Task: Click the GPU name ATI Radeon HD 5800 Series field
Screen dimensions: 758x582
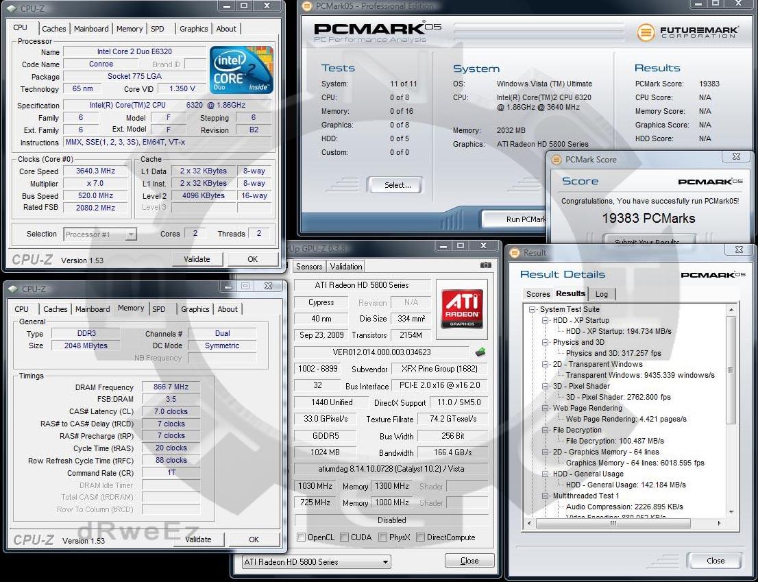Action: coord(362,285)
